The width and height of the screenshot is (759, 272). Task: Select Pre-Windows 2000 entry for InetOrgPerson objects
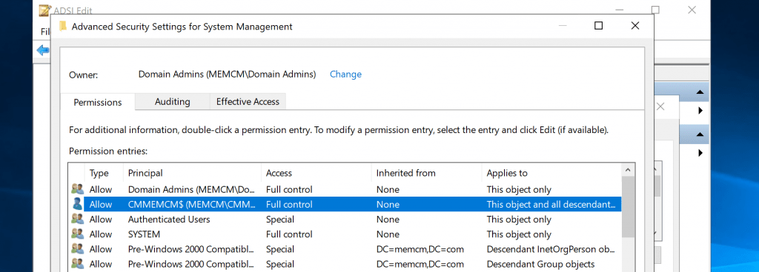[345, 249]
